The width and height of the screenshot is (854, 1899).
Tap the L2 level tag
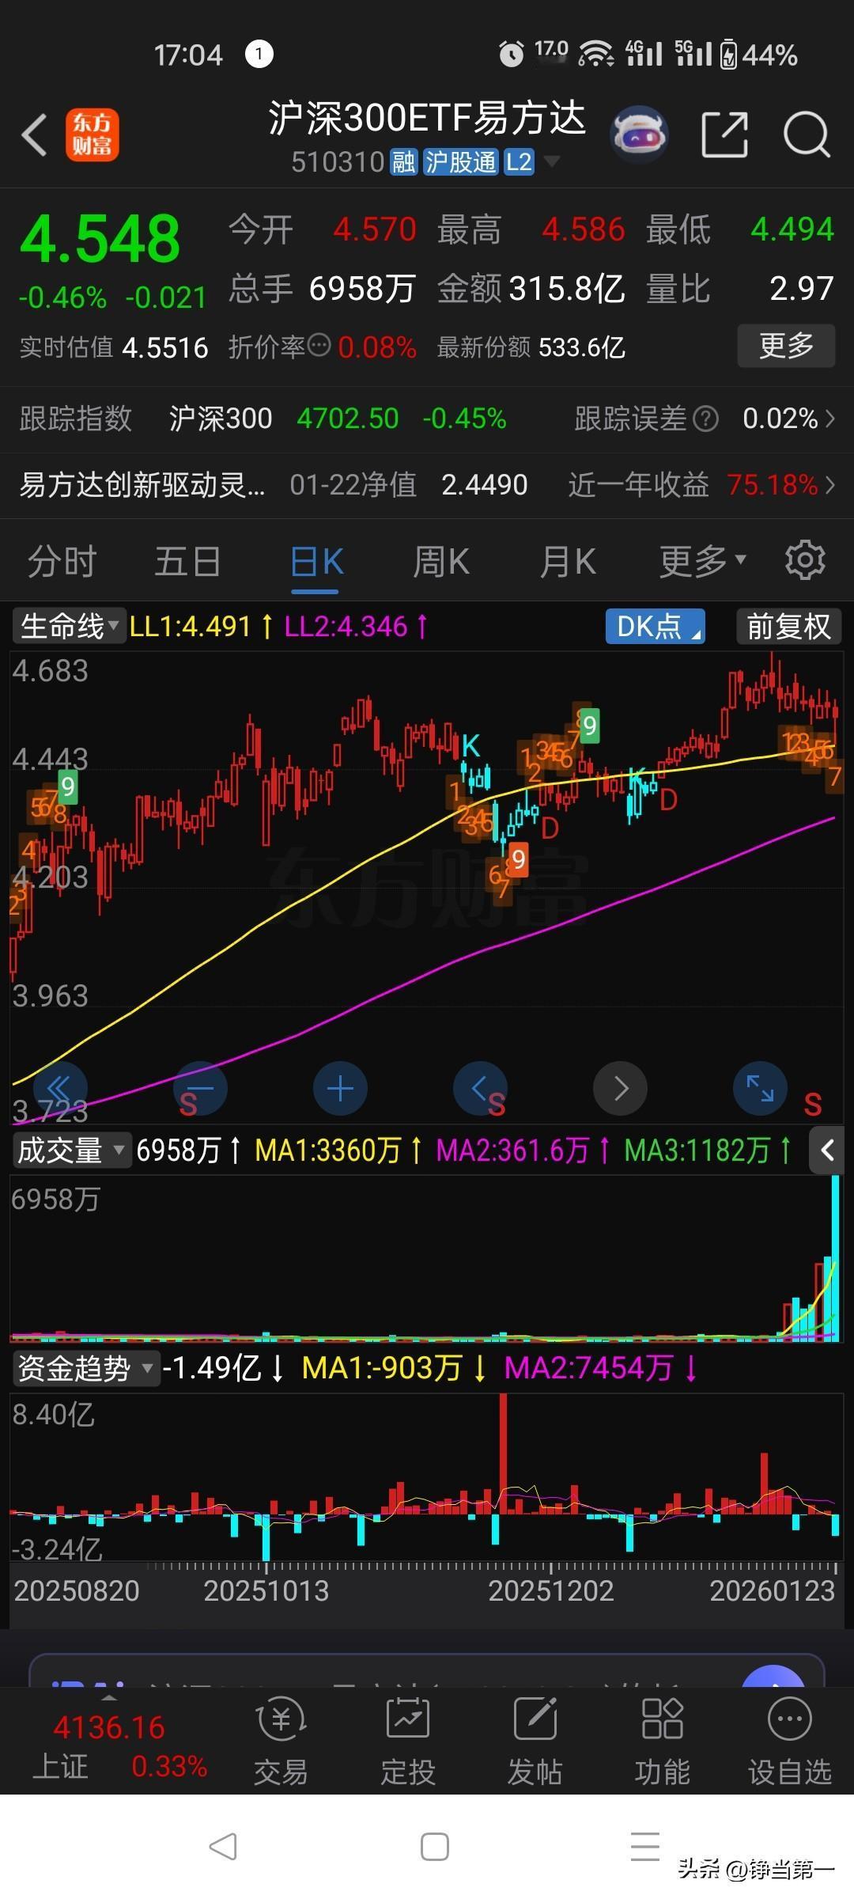click(x=519, y=161)
